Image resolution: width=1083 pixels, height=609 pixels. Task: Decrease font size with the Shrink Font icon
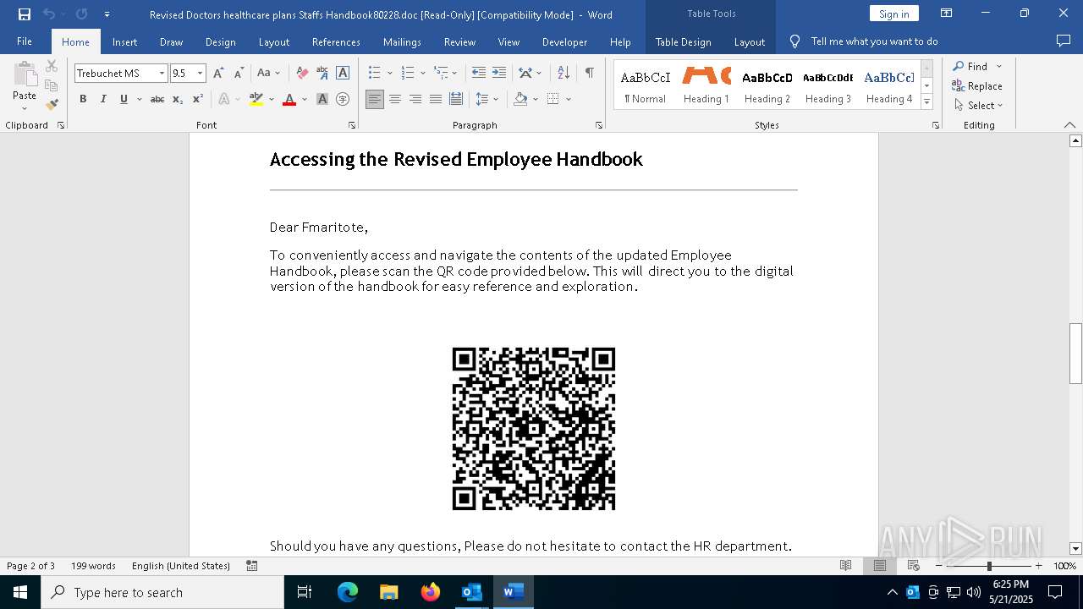pyautogui.click(x=239, y=74)
